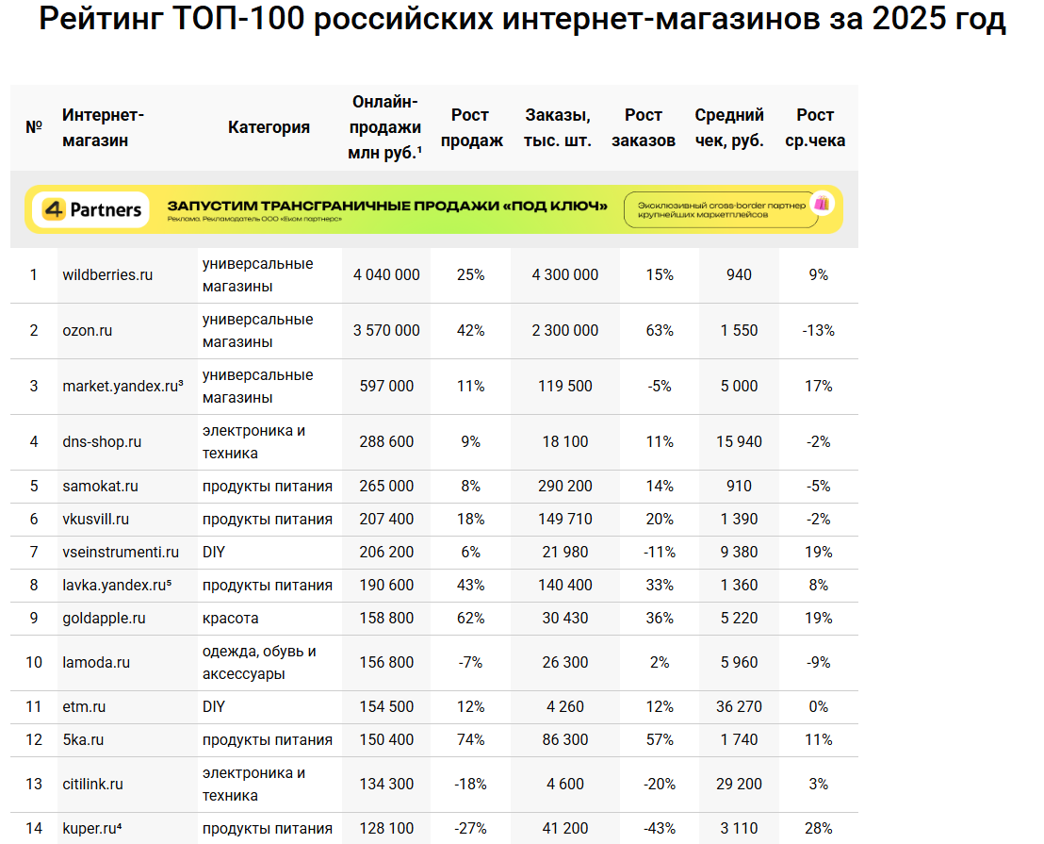
Task: Select the 5ka.ru store name
Action: [83, 740]
